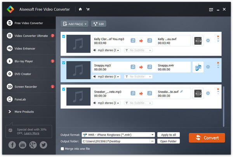233x157 pixels.
Task: Open the Facebook icon in sidebar
Action: pos(12,145)
